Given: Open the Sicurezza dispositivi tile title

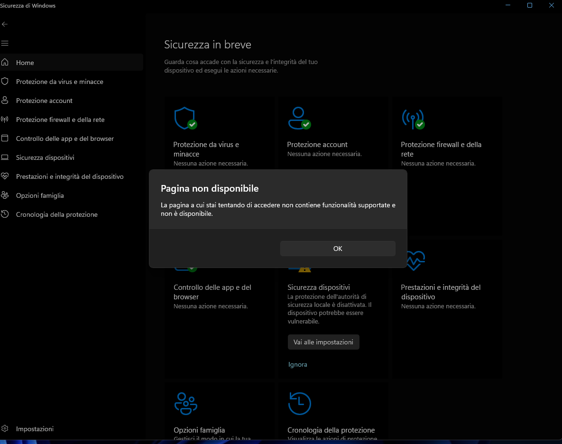Looking at the screenshot, I should pyautogui.click(x=319, y=287).
